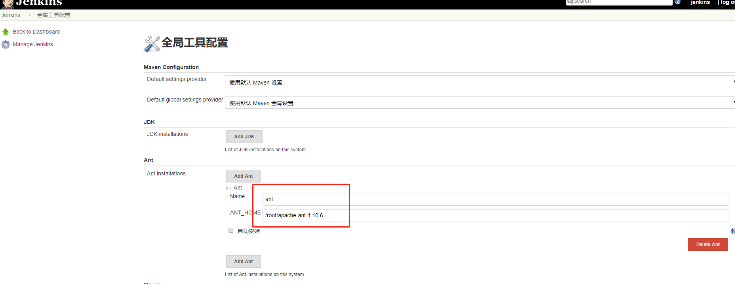735x284 pixels.
Task: Open the breadcrumb arrow after Jenkins
Action: [x=29, y=15]
